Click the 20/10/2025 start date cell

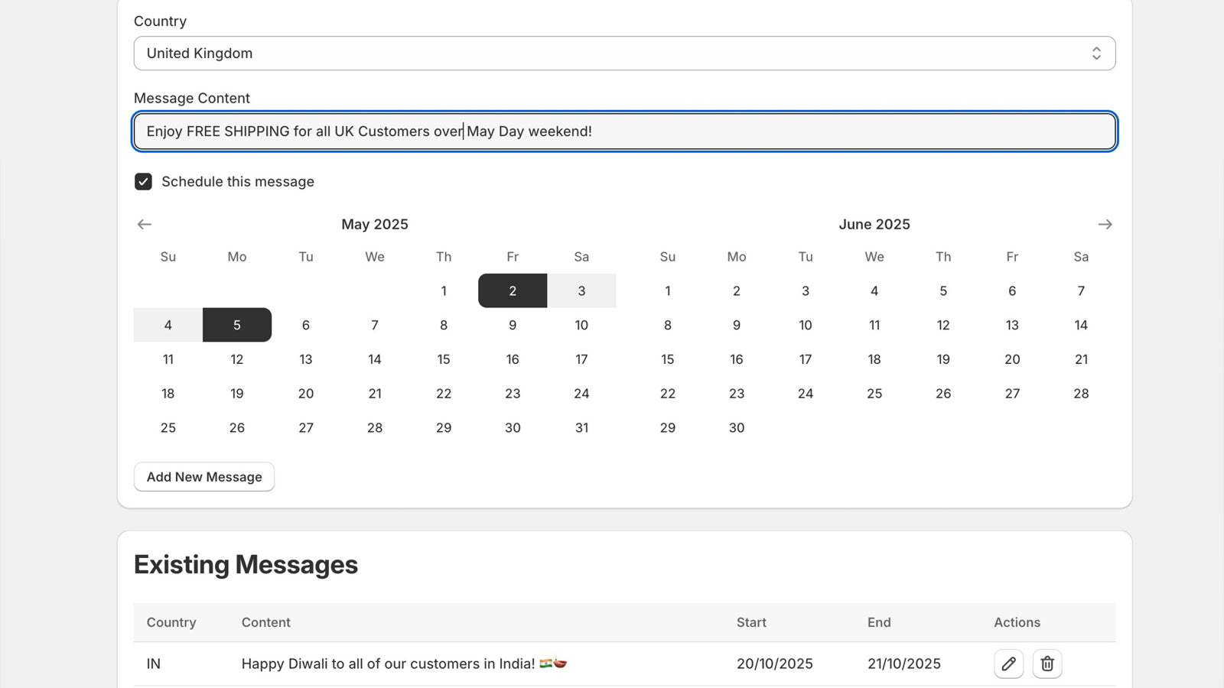775,664
